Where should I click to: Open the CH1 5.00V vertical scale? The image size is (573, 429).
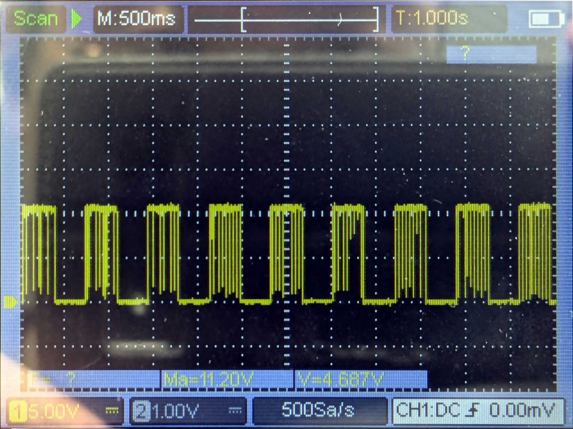coord(54,411)
